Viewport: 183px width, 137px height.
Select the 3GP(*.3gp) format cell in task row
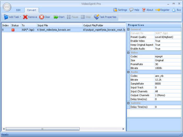(x=28, y=30)
